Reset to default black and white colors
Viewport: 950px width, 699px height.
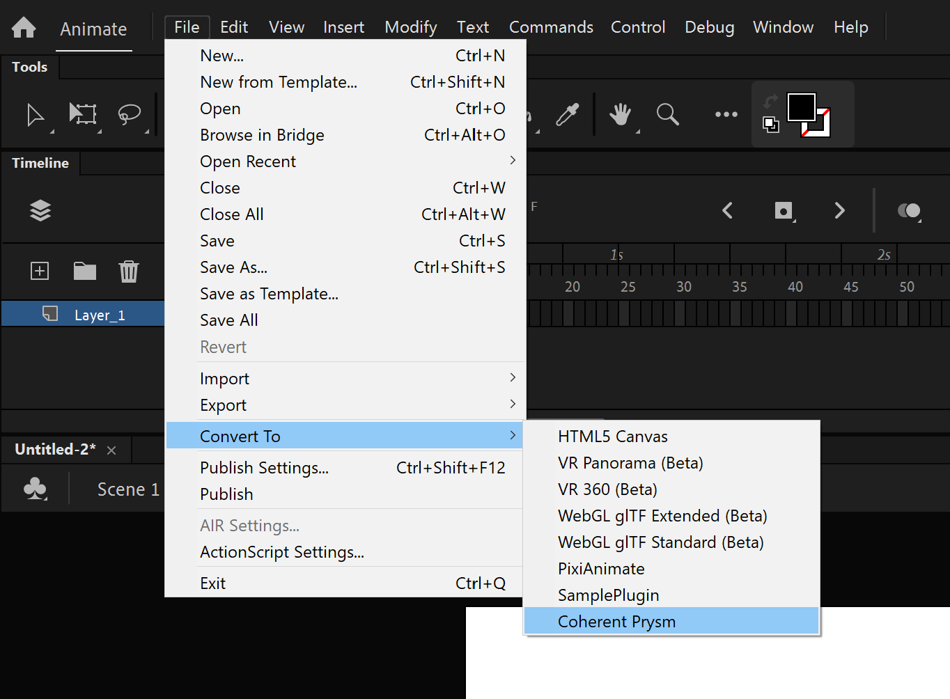pyautogui.click(x=770, y=125)
